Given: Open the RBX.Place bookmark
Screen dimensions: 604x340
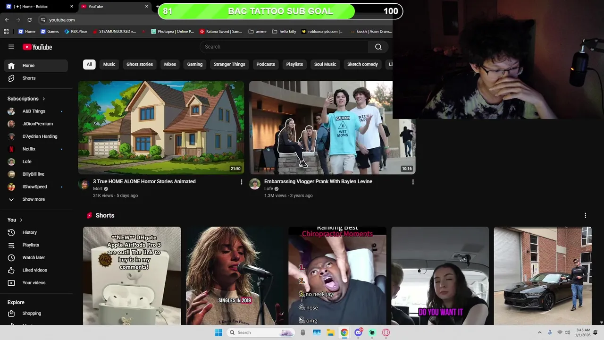Looking at the screenshot, I should tap(75, 32).
